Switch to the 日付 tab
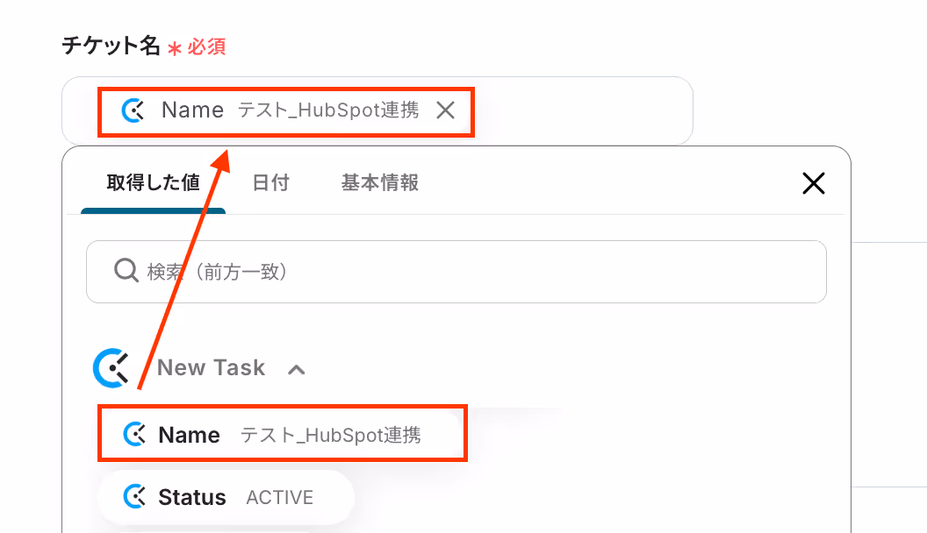Screen dimensions: 927x533 (270, 183)
